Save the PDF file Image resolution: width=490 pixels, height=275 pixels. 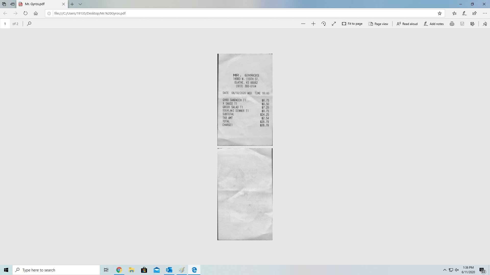coord(462,24)
